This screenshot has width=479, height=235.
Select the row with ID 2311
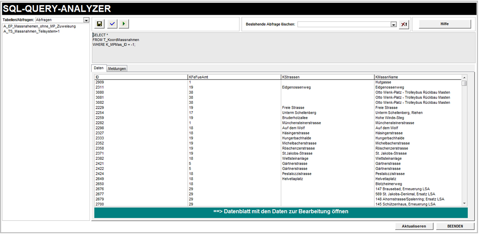tap(100, 87)
